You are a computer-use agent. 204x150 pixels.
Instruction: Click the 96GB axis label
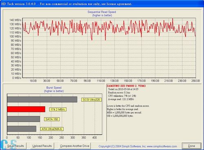click(x=87, y=81)
